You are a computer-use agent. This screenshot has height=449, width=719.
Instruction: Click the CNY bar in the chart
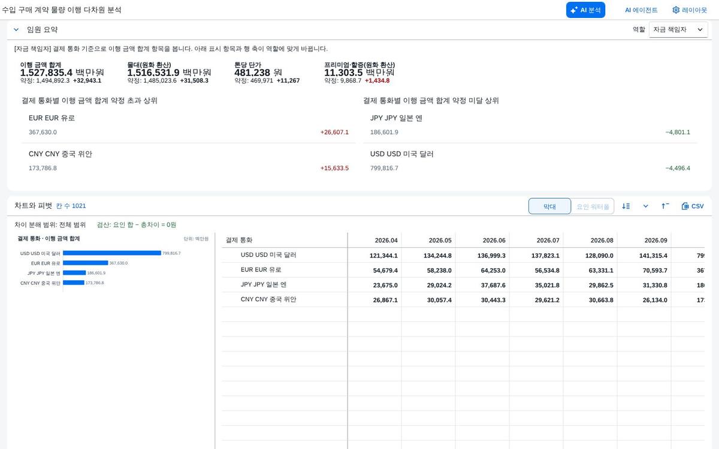point(73,283)
